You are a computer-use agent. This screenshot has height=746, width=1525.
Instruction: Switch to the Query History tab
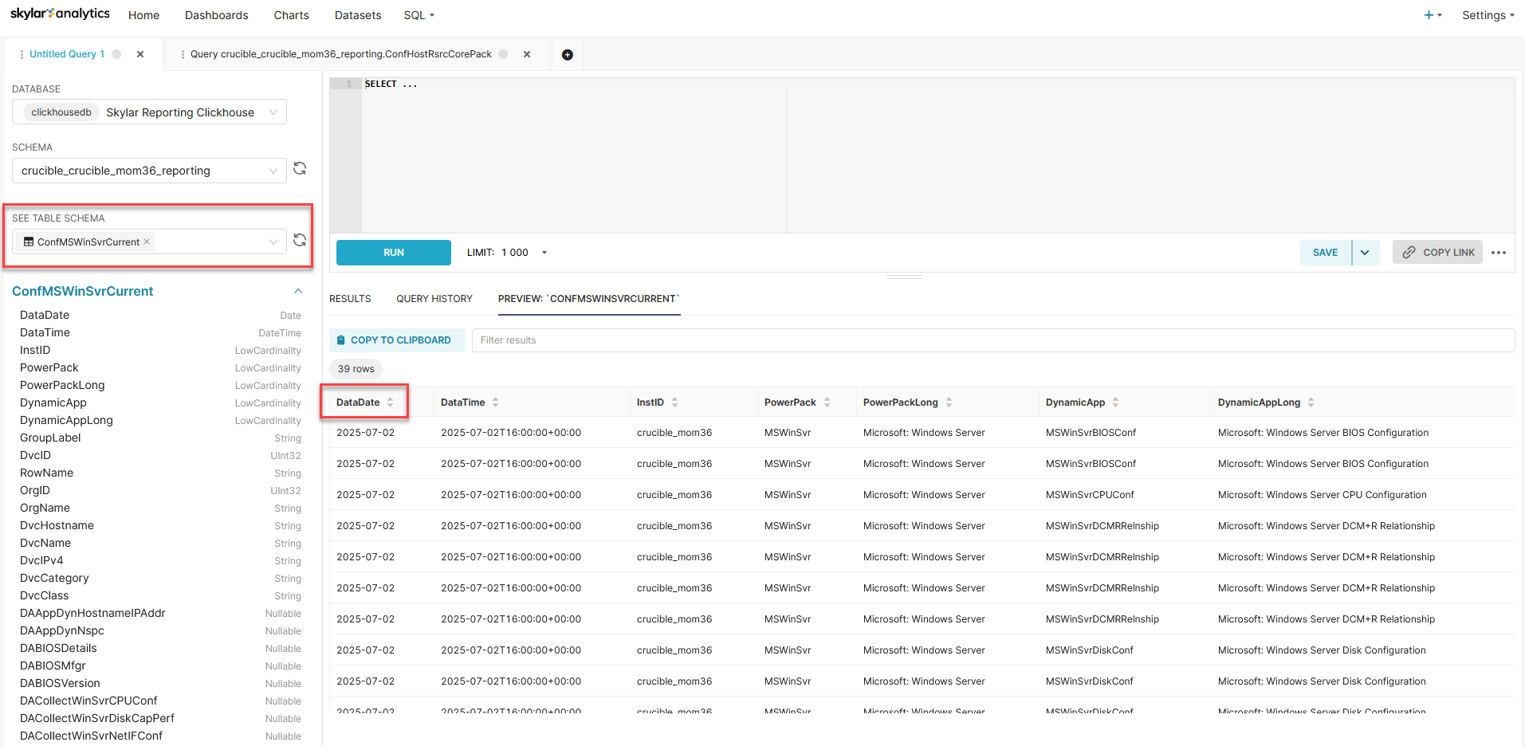click(434, 299)
